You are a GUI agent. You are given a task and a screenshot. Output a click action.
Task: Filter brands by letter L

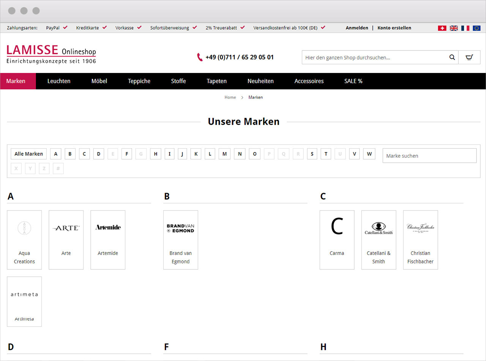coord(210,154)
